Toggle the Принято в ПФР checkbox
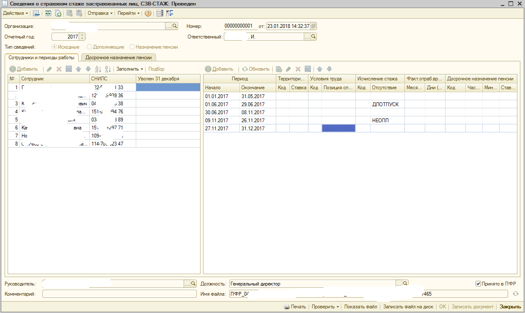525x313 pixels. 478,284
